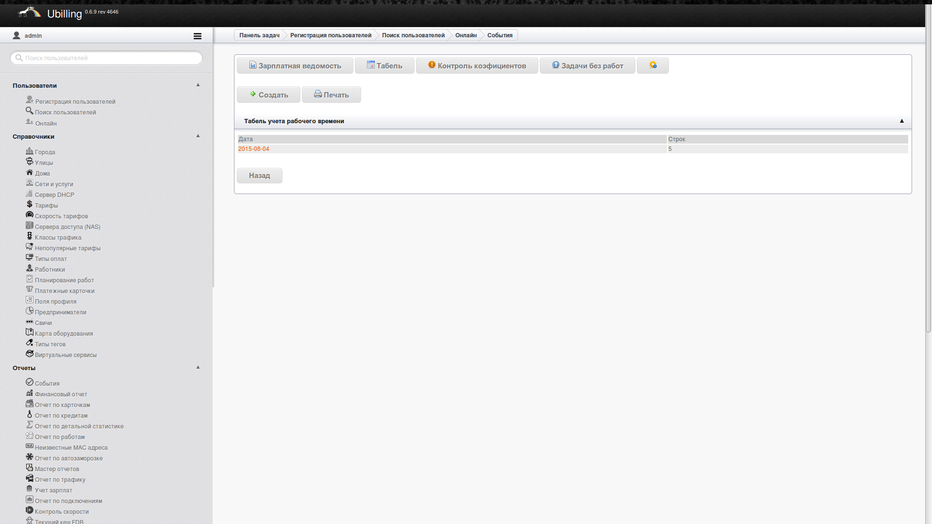Open the Панель задач breadcrumb tab
Screen dimensions: 932x524
tap(259, 35)
